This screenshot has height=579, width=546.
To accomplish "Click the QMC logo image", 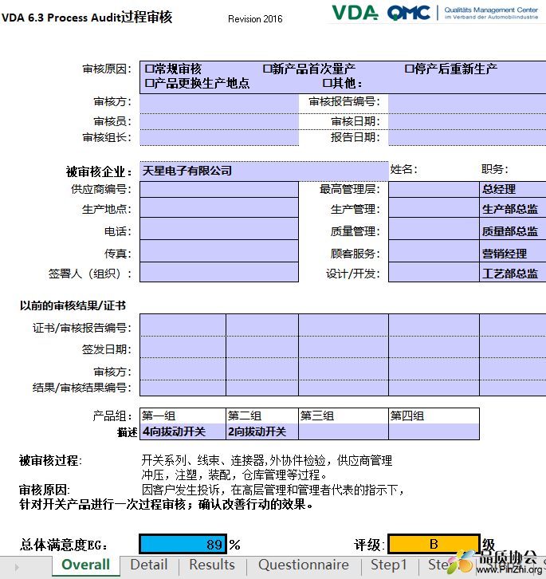I will (x=409, y=13).
